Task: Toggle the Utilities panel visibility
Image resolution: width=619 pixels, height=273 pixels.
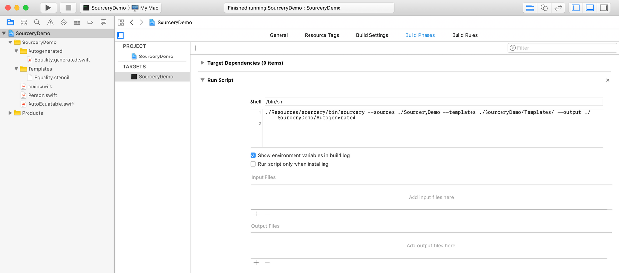Action: [604, 8]
